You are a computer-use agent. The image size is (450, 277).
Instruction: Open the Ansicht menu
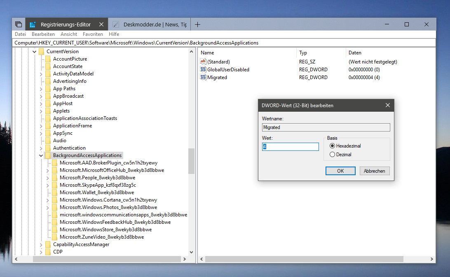pos(68,34)
